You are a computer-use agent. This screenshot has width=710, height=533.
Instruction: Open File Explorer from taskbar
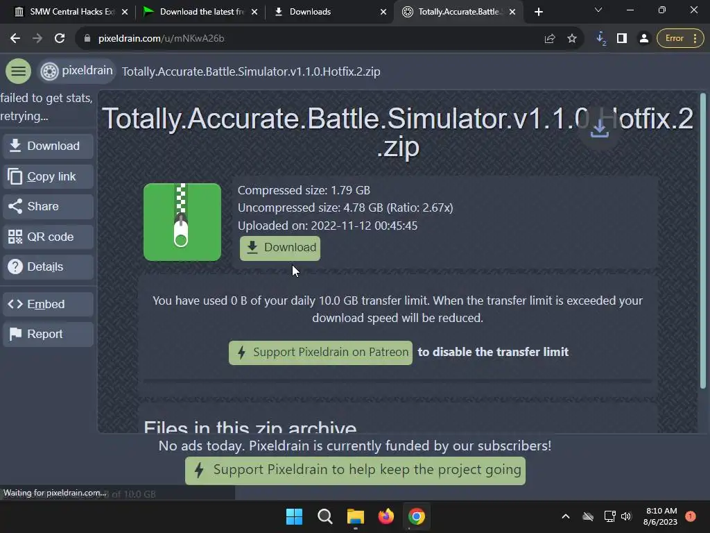pos(356,516)
